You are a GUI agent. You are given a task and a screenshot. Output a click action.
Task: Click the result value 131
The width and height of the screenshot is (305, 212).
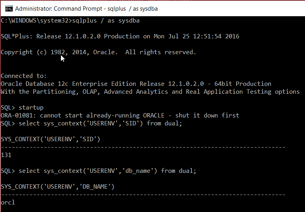pyautogui.click(x=6, y=155)
